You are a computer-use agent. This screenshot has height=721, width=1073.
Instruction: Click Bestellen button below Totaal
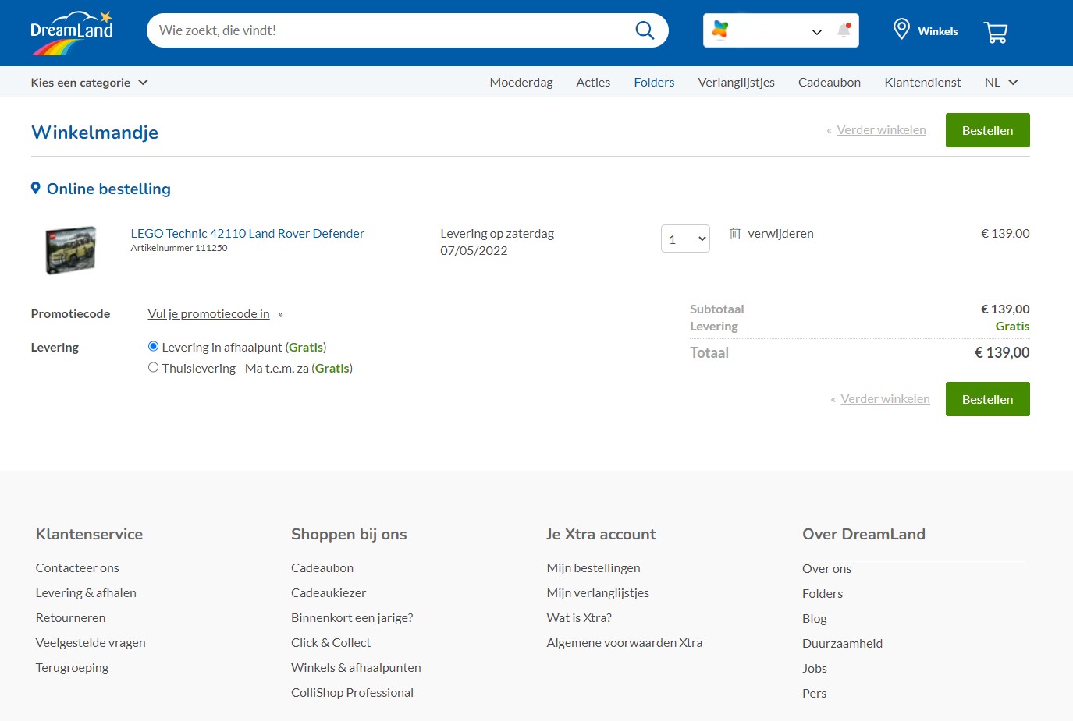(987, 399)
